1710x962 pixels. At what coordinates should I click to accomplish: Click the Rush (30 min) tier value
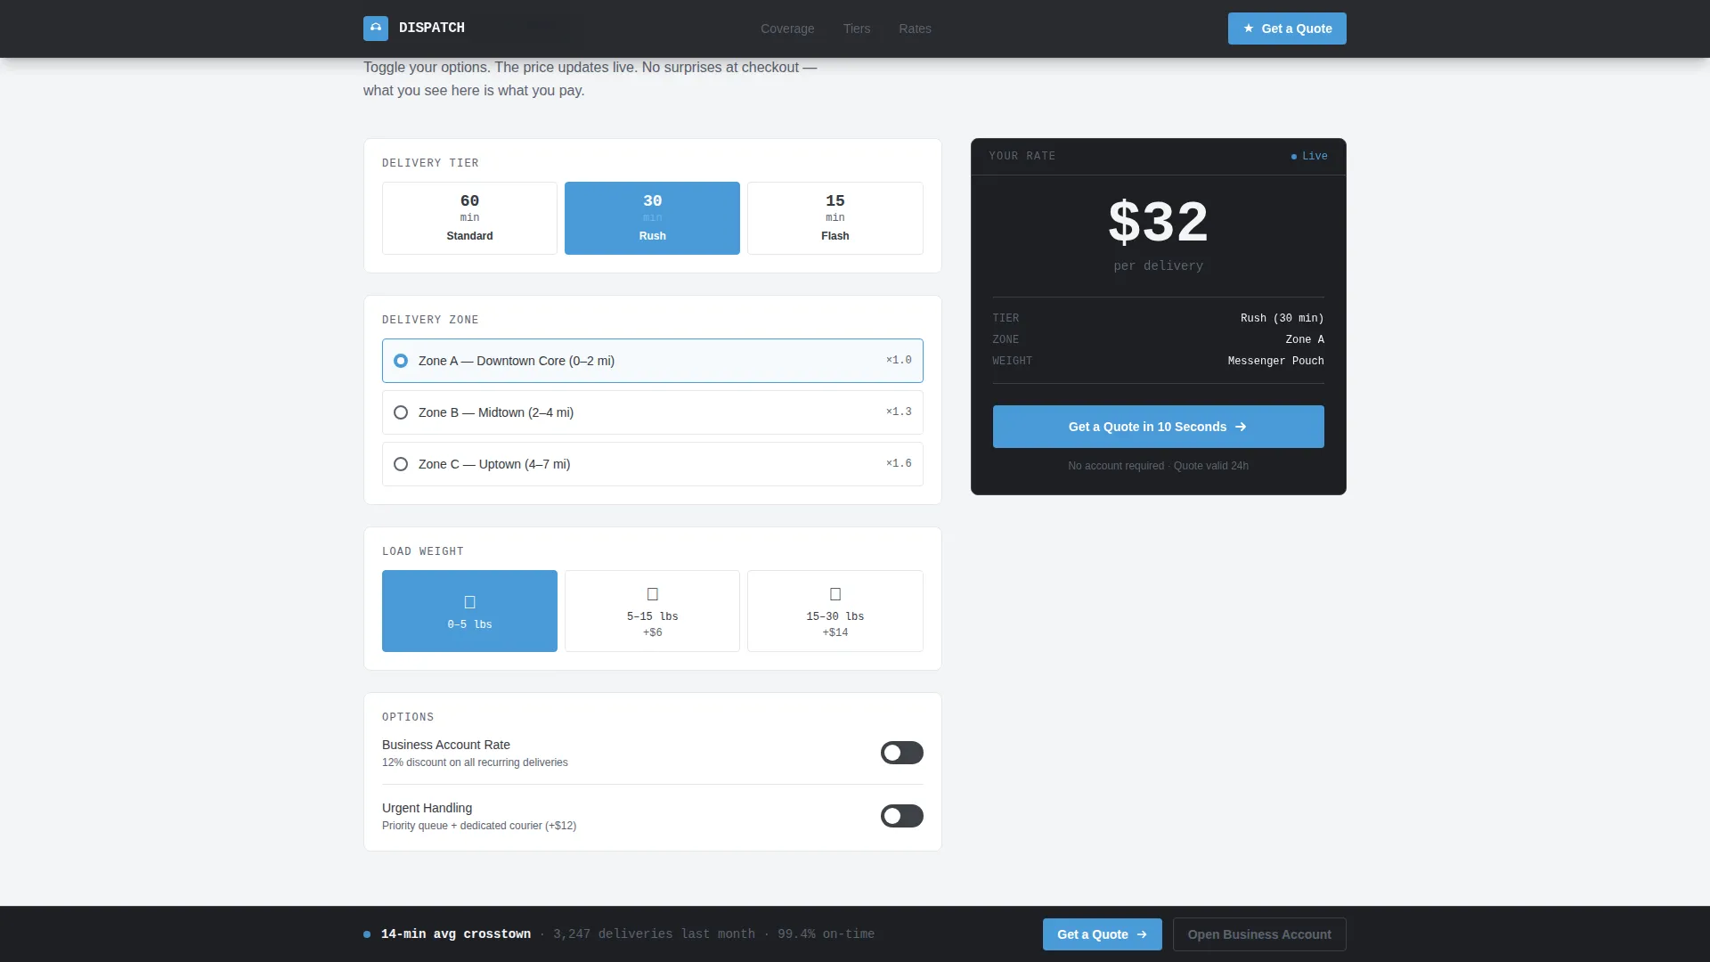(1282, 318)
